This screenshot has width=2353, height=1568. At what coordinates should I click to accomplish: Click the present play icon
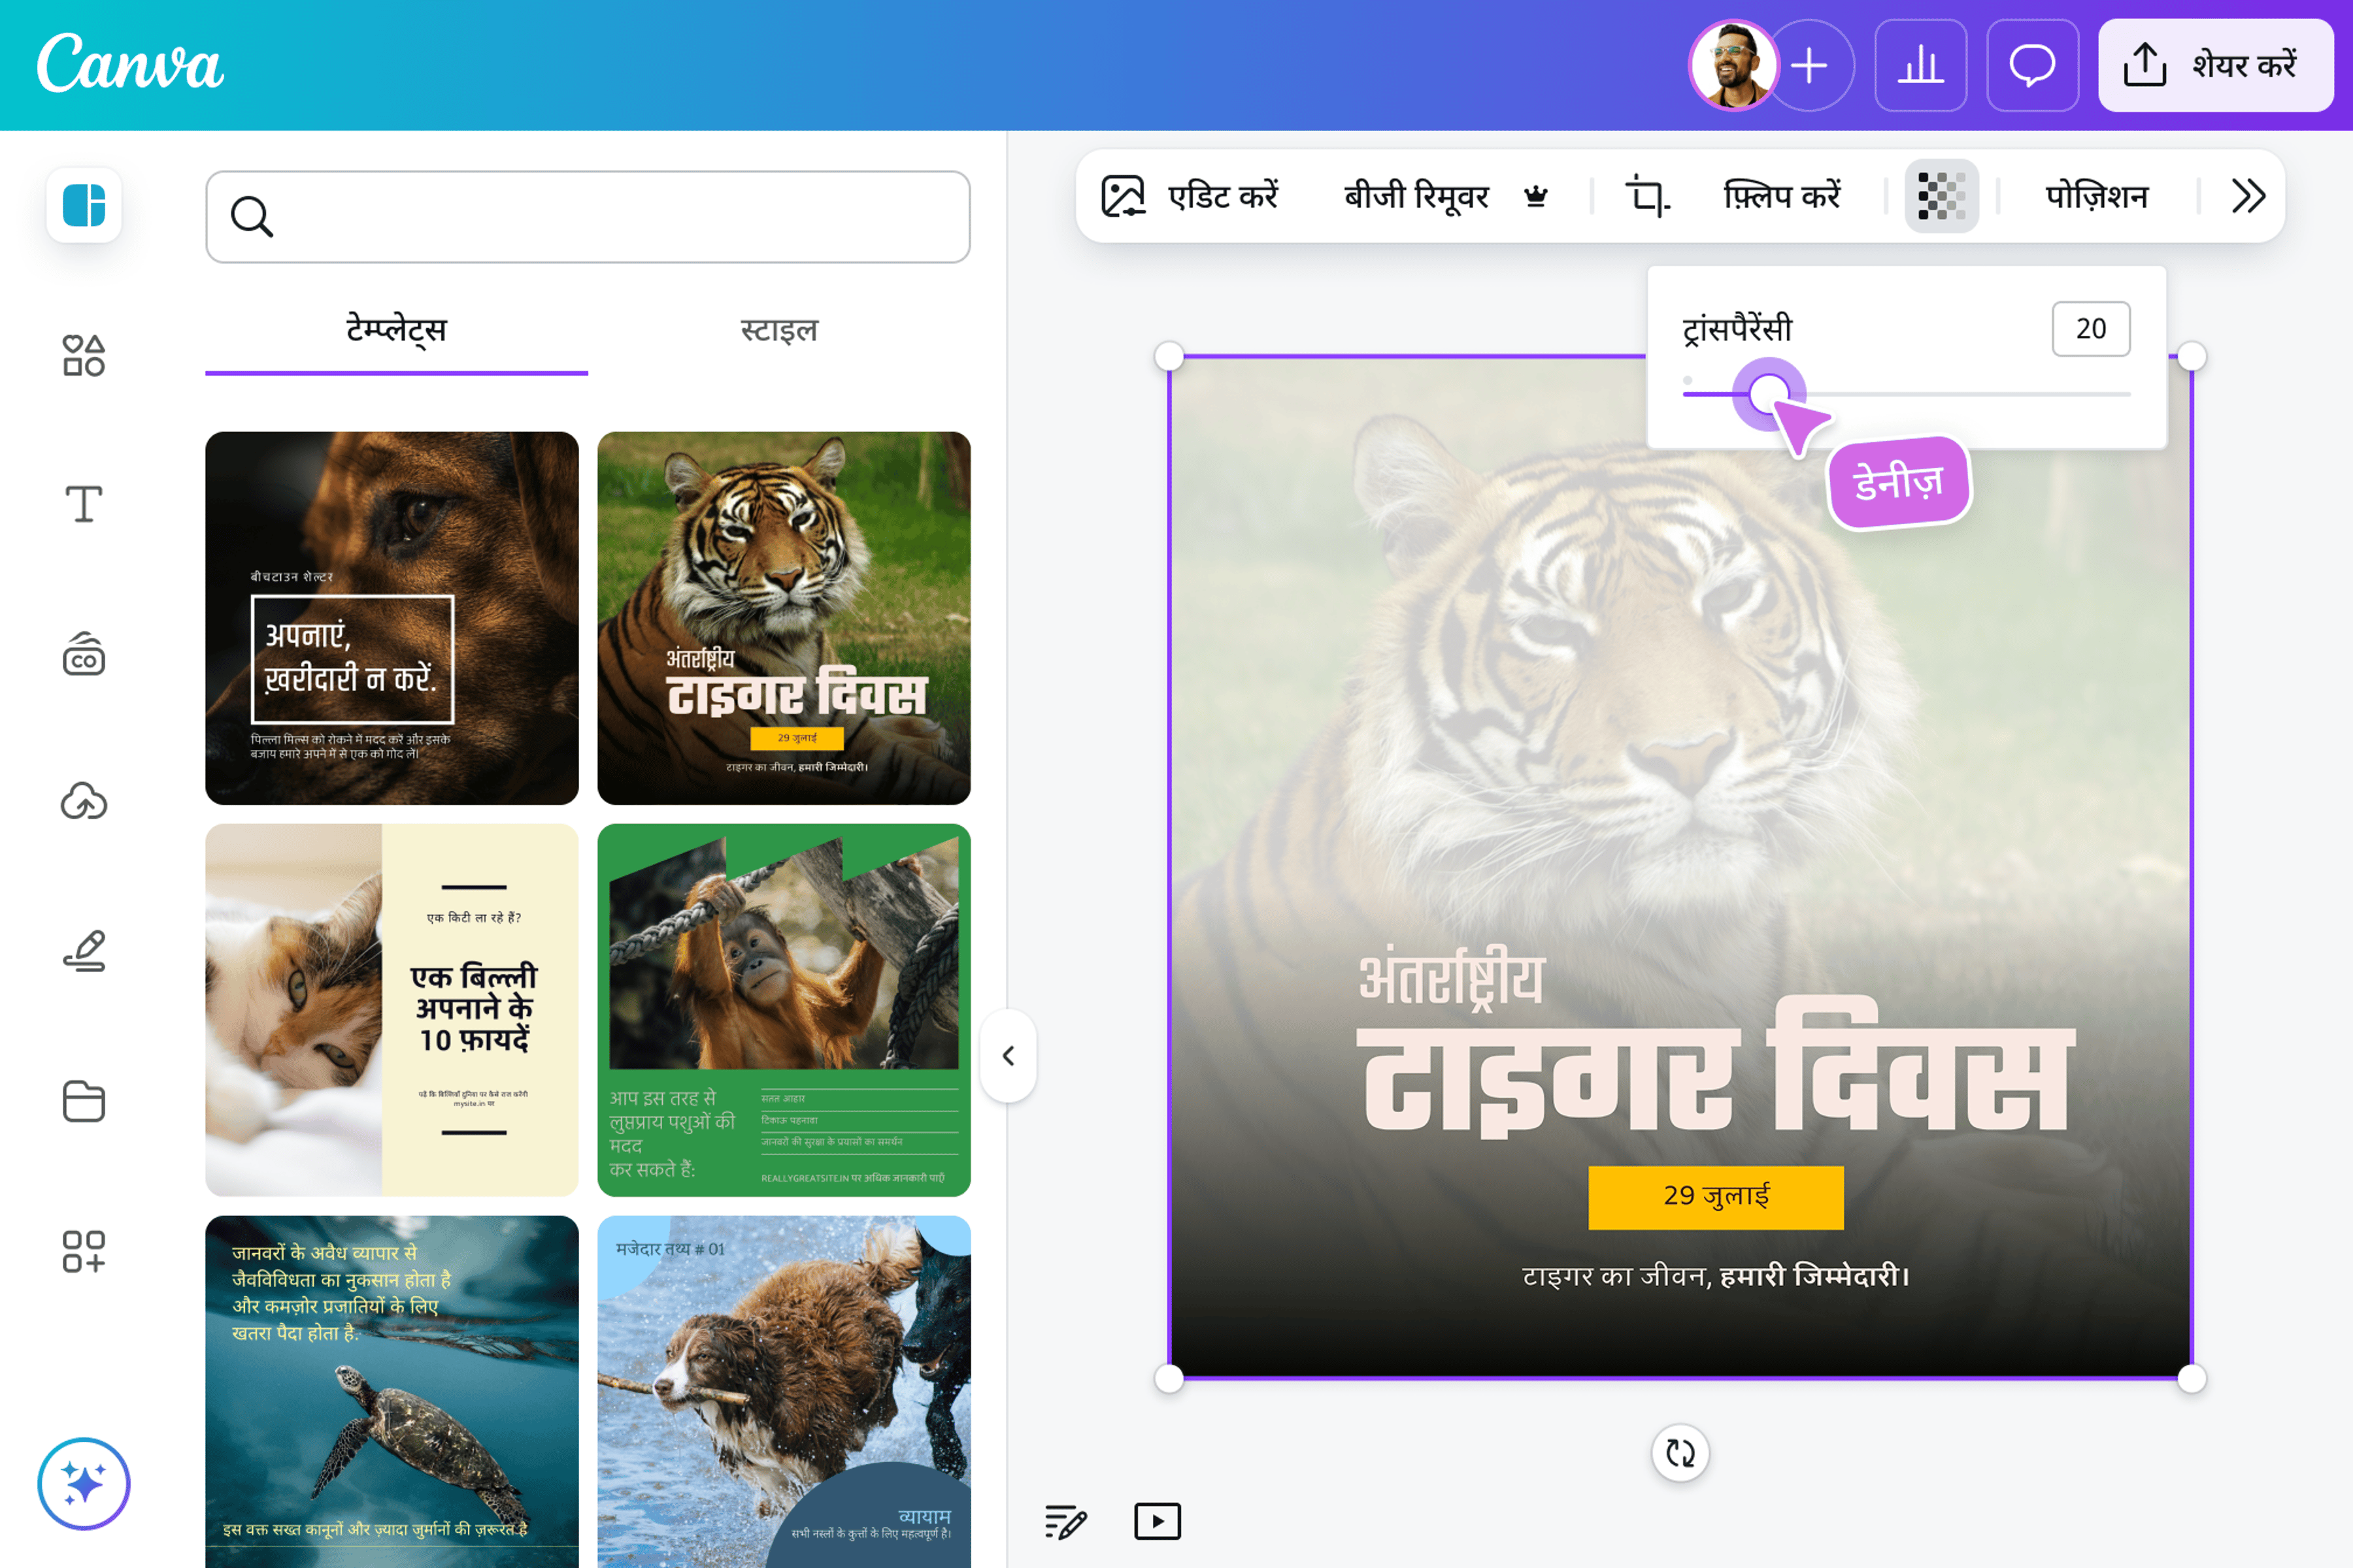pyautogui.click(x=1158, y=1522)
